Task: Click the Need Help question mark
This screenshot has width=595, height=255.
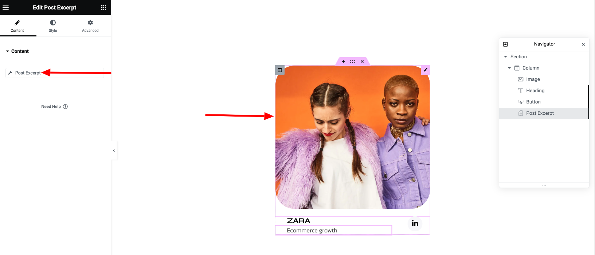Action: point(65,107)
